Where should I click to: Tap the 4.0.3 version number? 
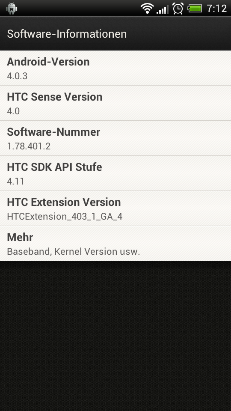17,76
